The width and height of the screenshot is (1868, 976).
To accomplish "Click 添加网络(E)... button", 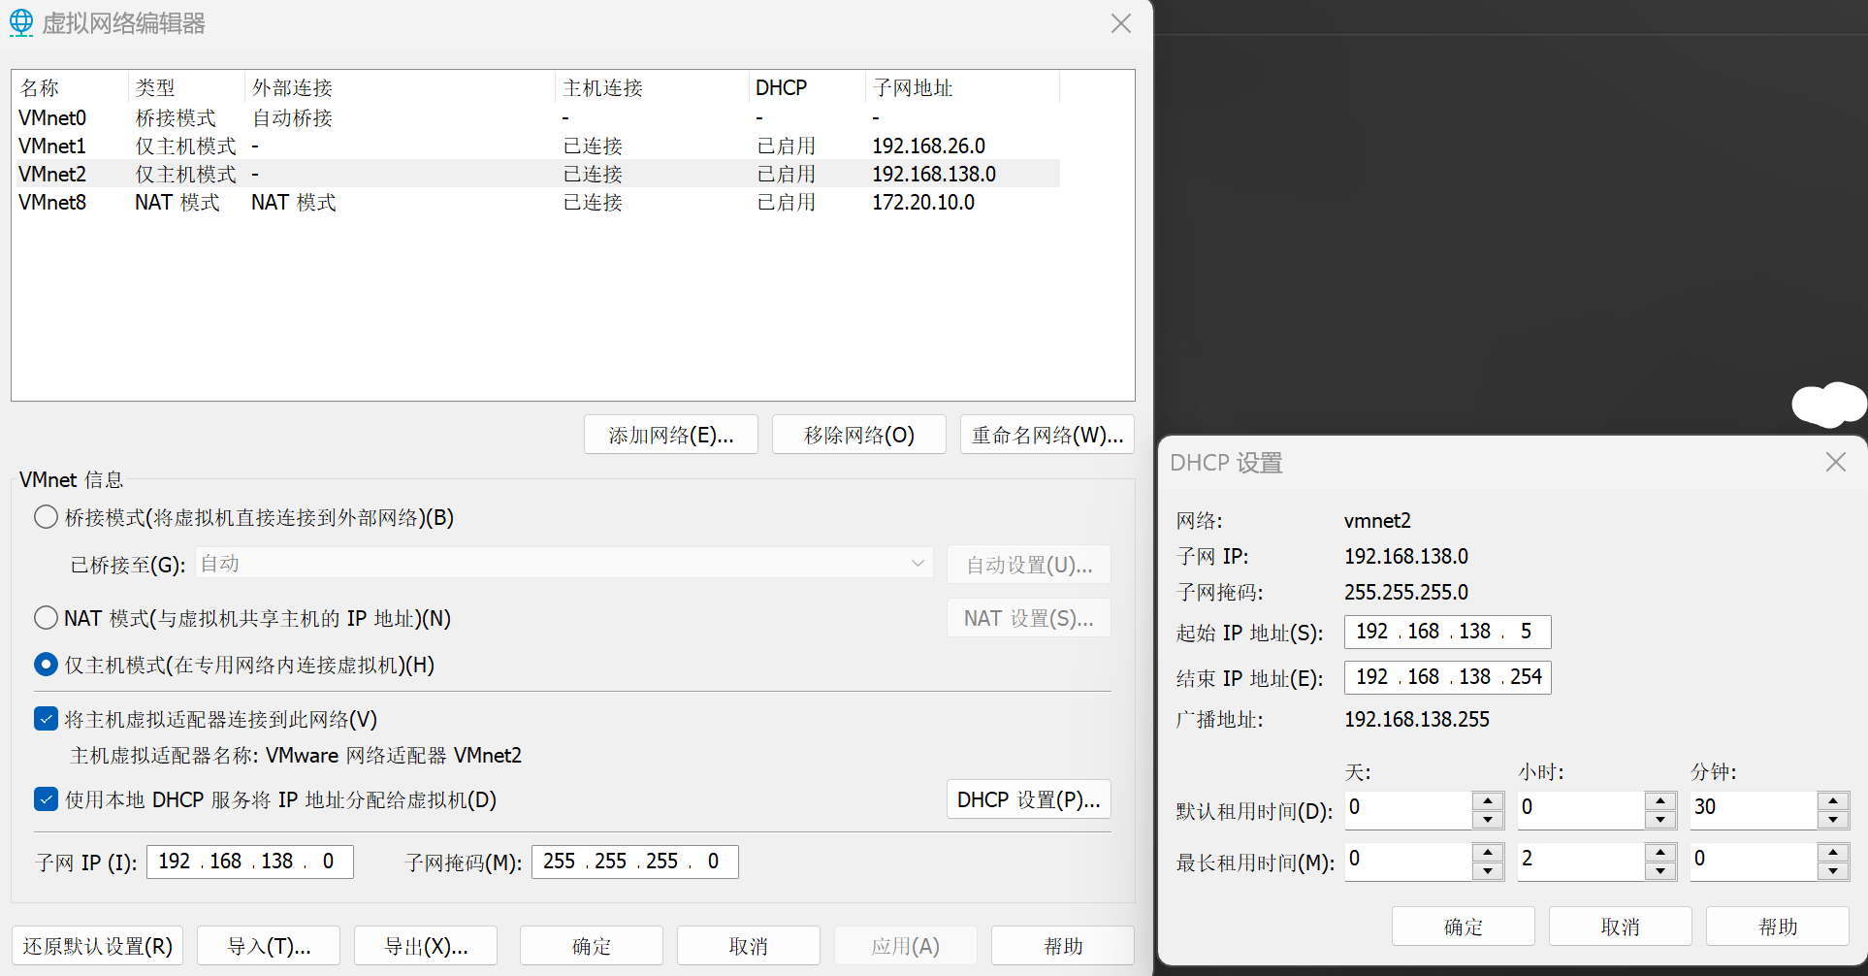I will pos(670,435).
